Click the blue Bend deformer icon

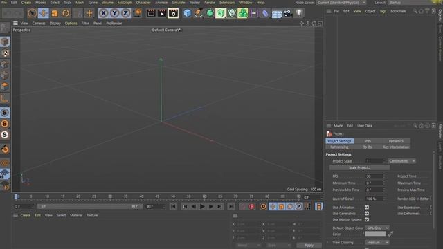(x=265, y=13)
